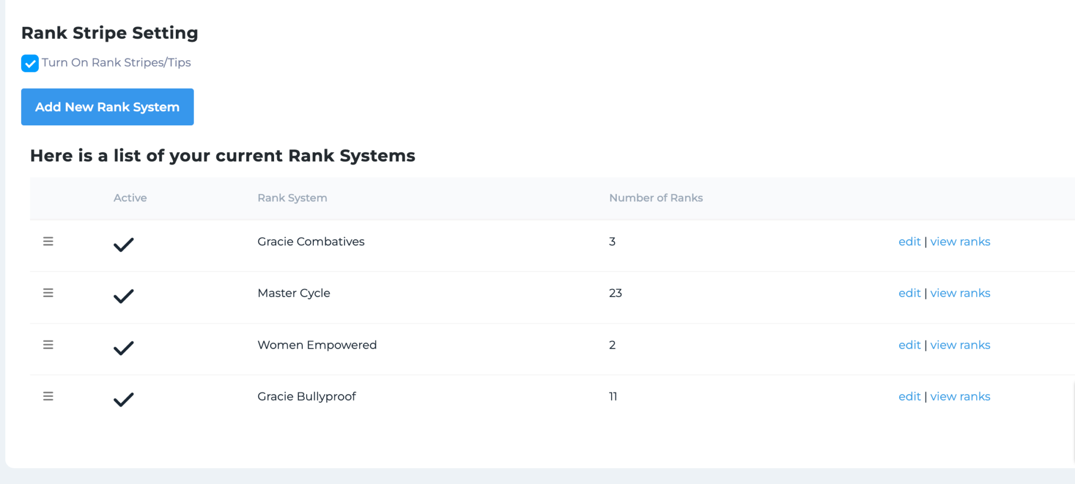
Task: Click active checkmark for Master Cycle
Action: pos(124,296)
